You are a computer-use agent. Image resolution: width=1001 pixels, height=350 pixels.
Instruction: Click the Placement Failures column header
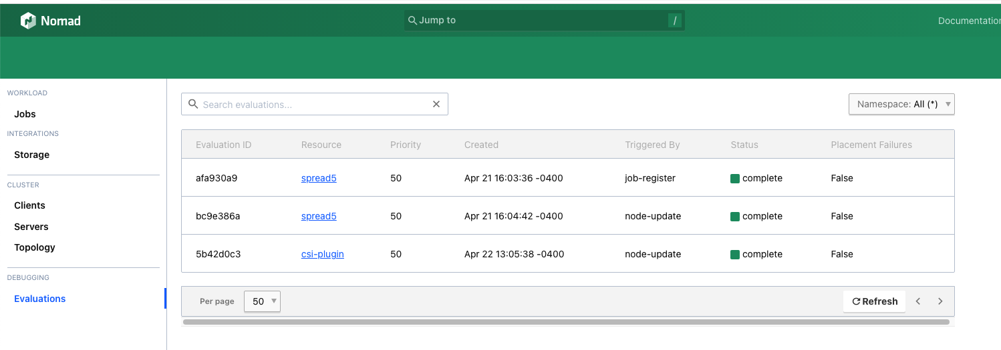click(871, 145)
